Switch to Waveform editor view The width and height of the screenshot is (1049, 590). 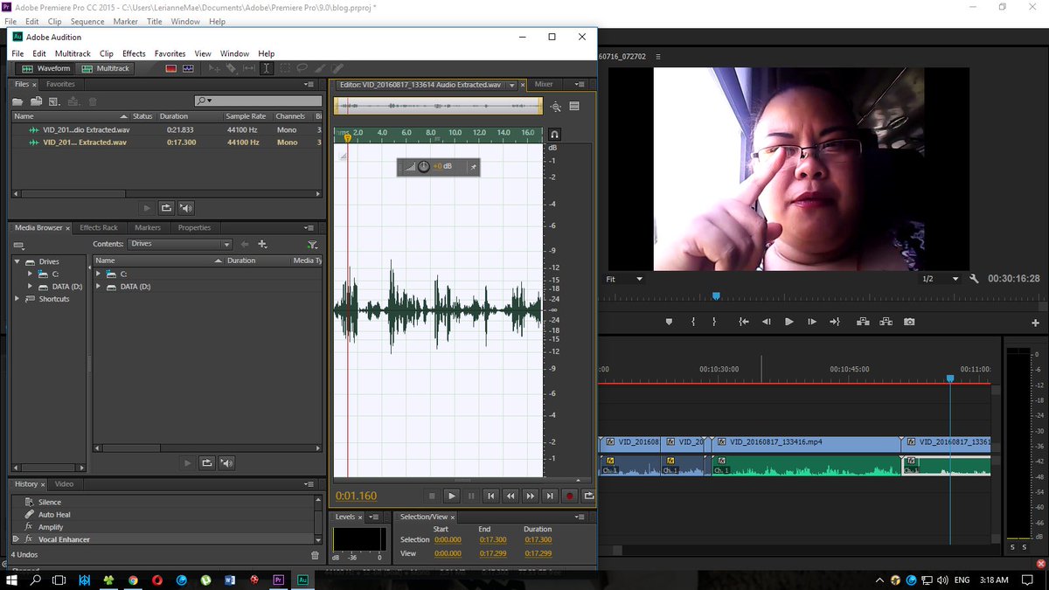click(x=46, y=68)
